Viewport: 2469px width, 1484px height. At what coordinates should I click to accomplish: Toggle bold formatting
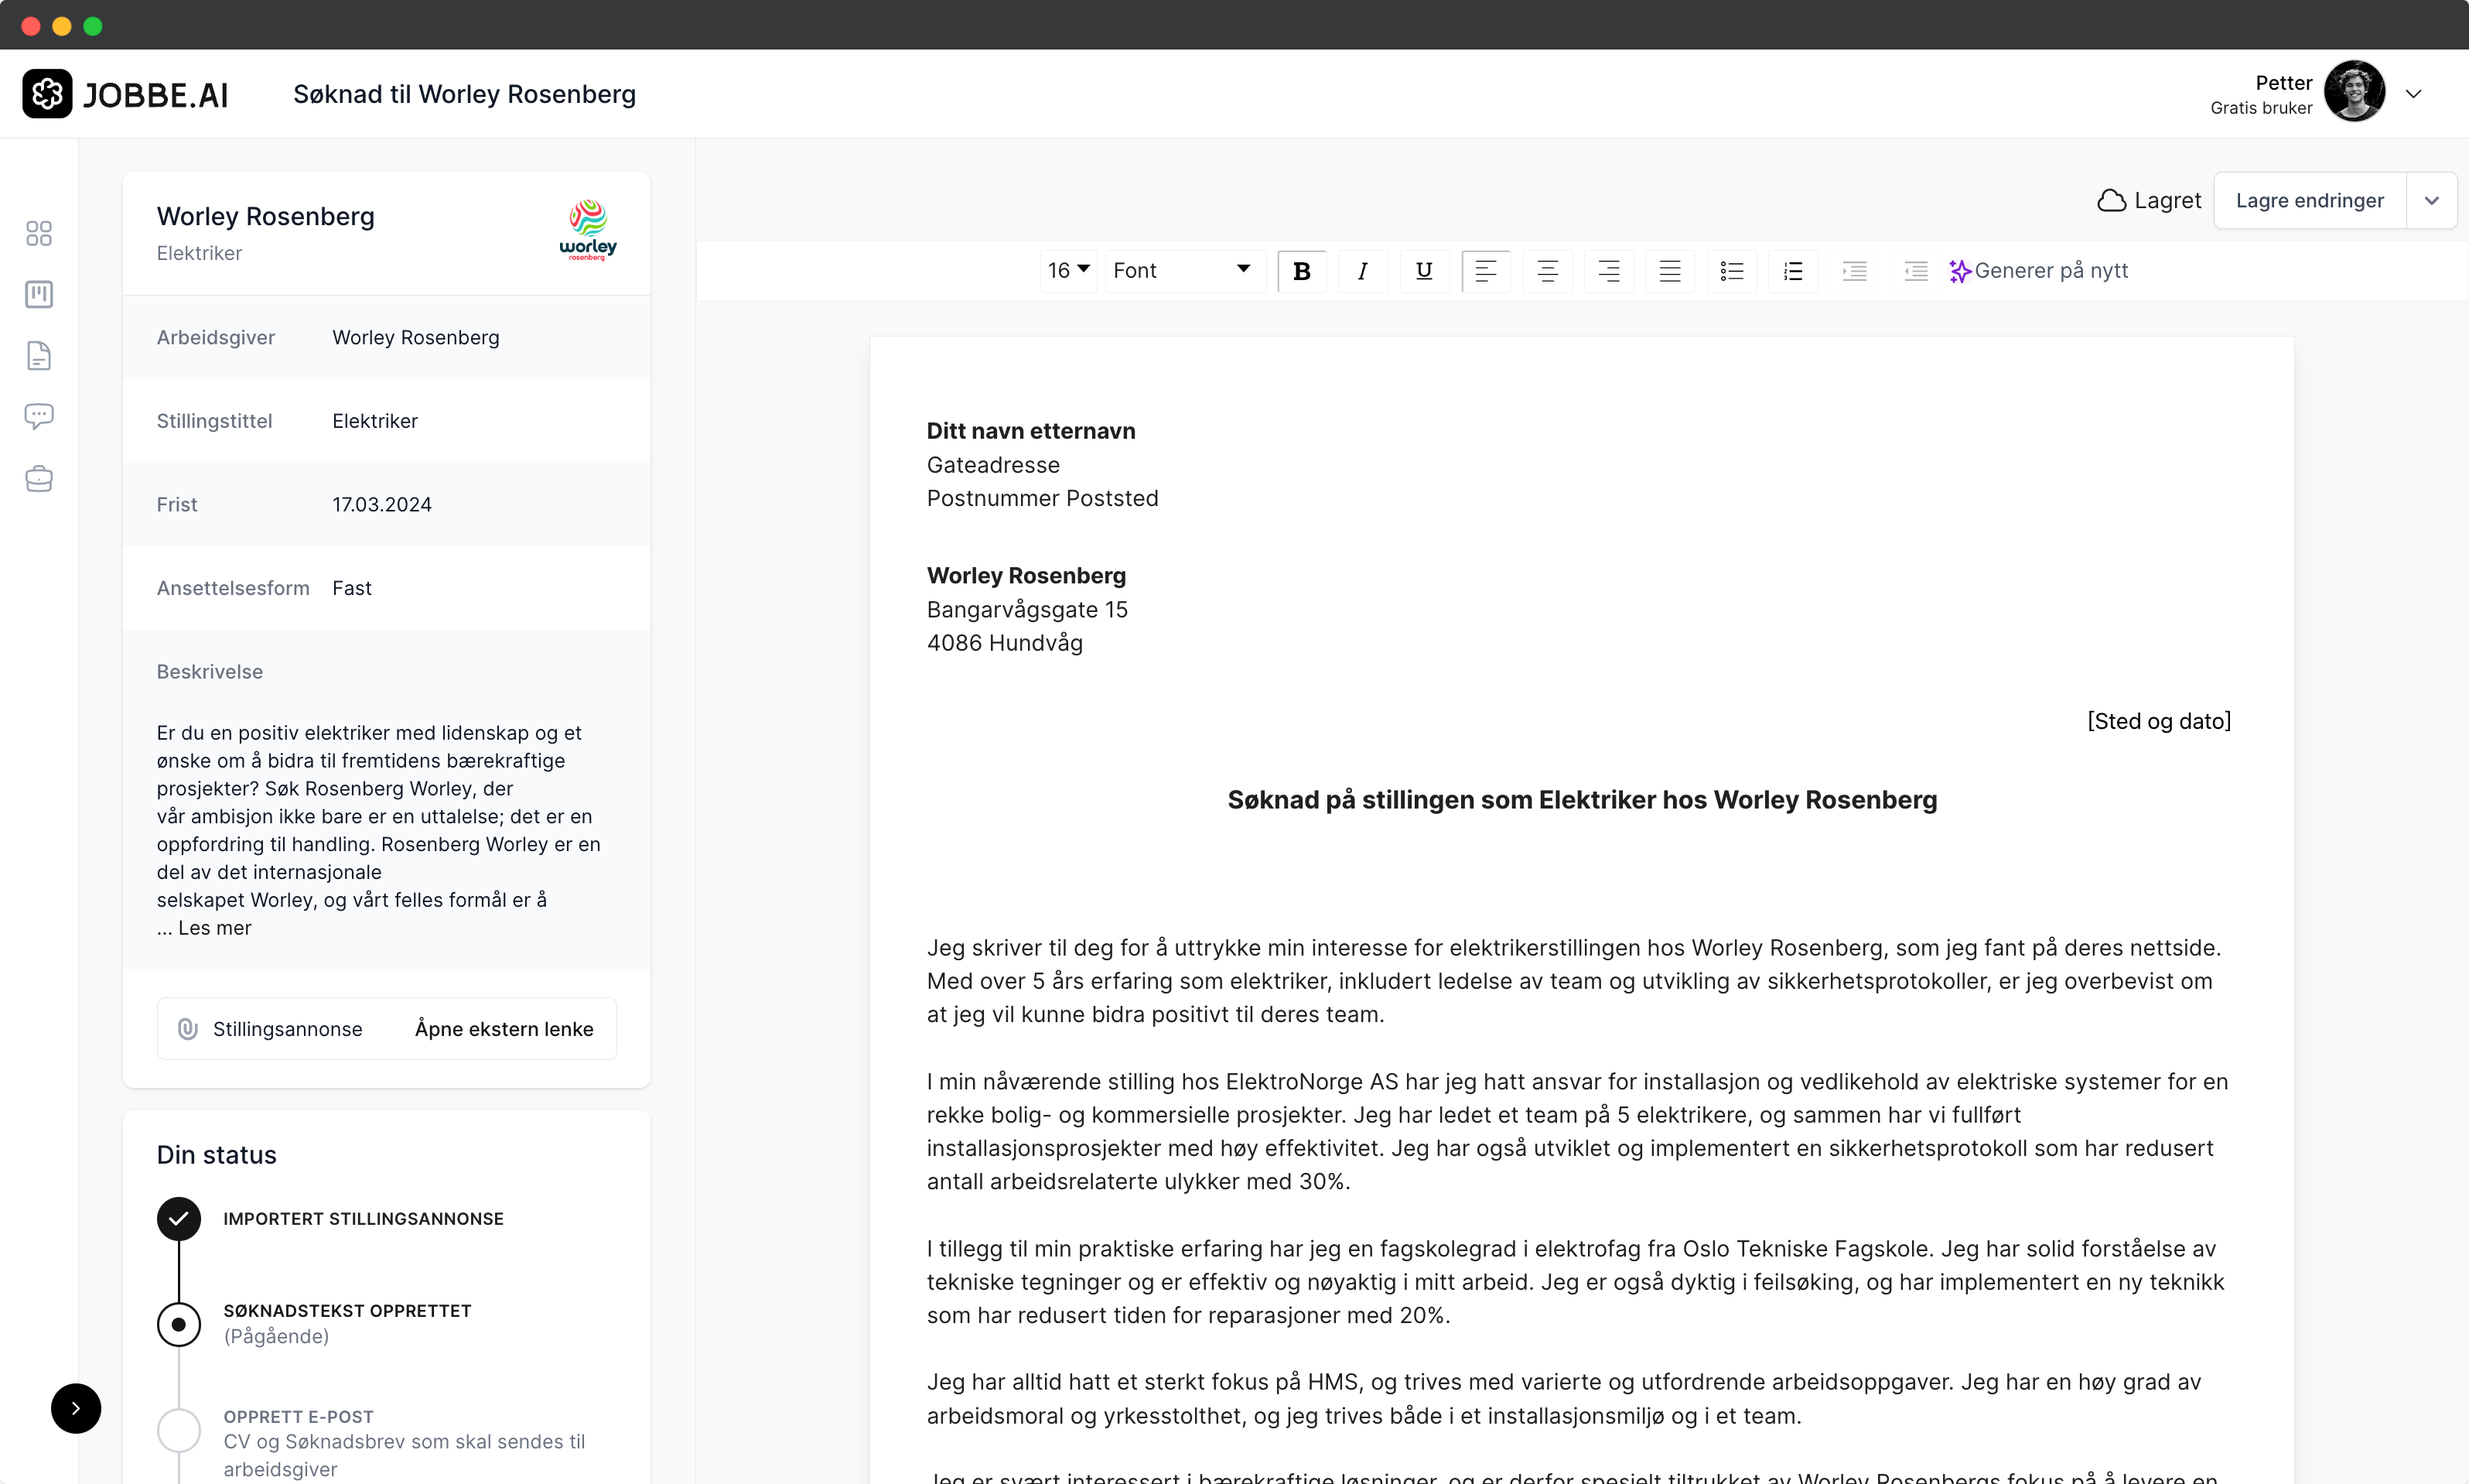(x=1302, y=271)
